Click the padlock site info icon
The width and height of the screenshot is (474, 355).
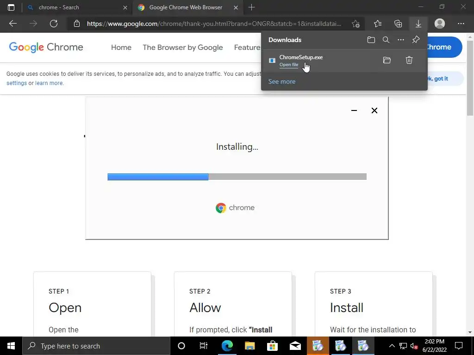coord(77,24)
